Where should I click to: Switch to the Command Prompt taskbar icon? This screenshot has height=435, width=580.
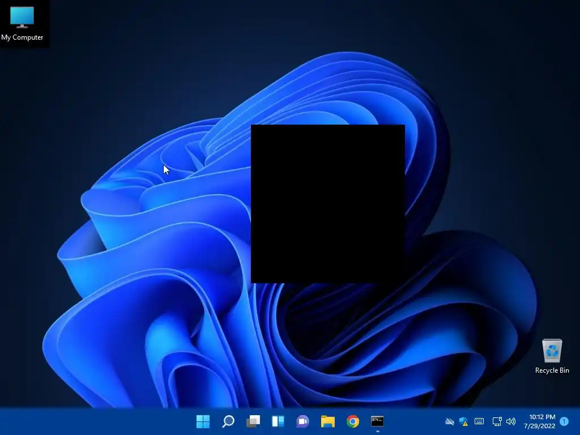(x=378, y=421)
